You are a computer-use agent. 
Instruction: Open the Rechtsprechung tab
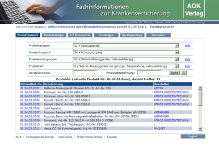[132, 35]
